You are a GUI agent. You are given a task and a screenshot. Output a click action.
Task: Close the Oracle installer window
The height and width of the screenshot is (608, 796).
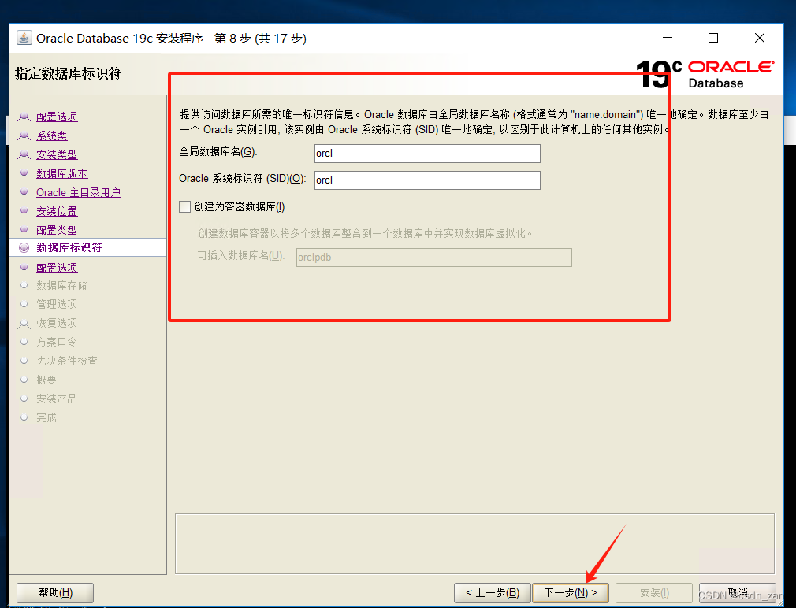(760, 38)
